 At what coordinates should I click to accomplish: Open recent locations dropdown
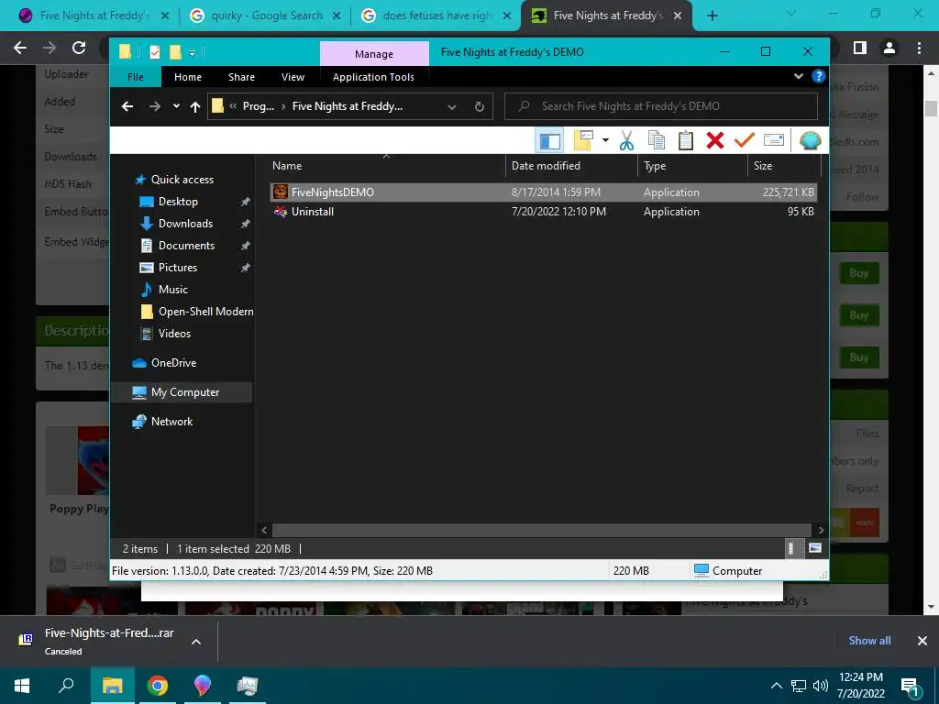click(x=176, y=106)
